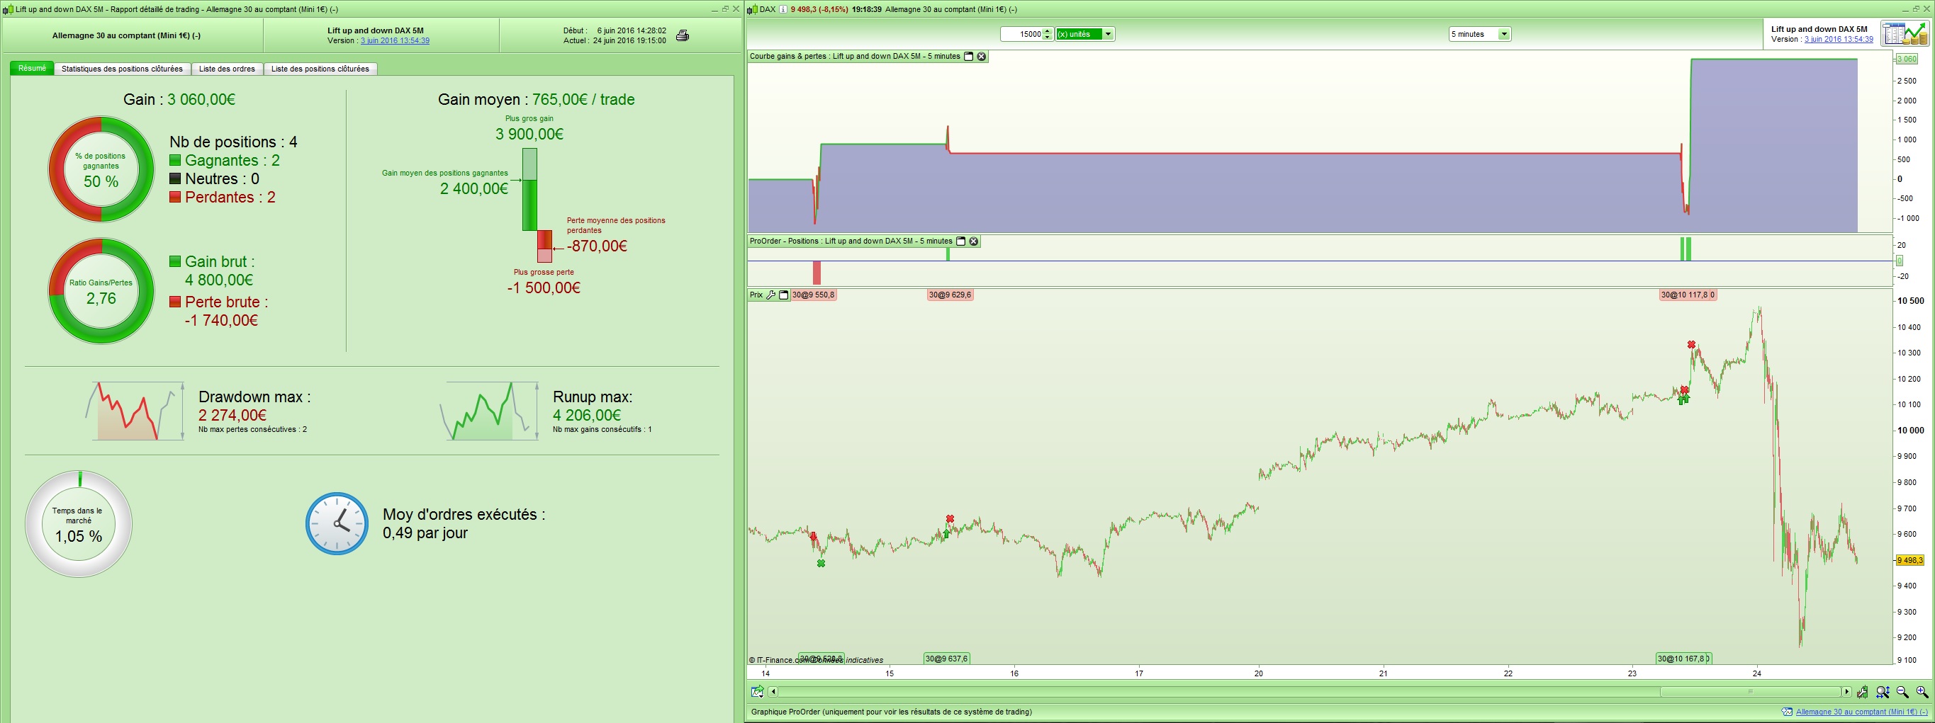Screen dimensions: 1935x723
Task: Select the Liste des positions clôturées tab
Action: point(320,69)
